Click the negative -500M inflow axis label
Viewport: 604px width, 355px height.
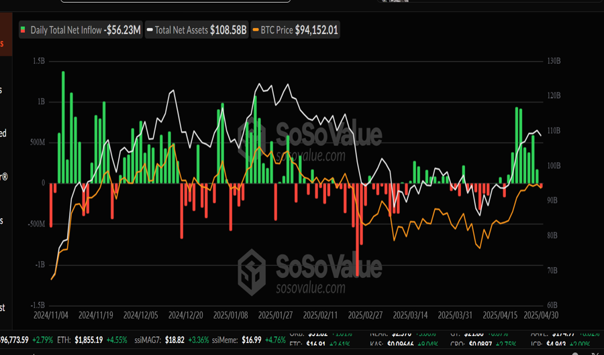(x=36, y=224)
